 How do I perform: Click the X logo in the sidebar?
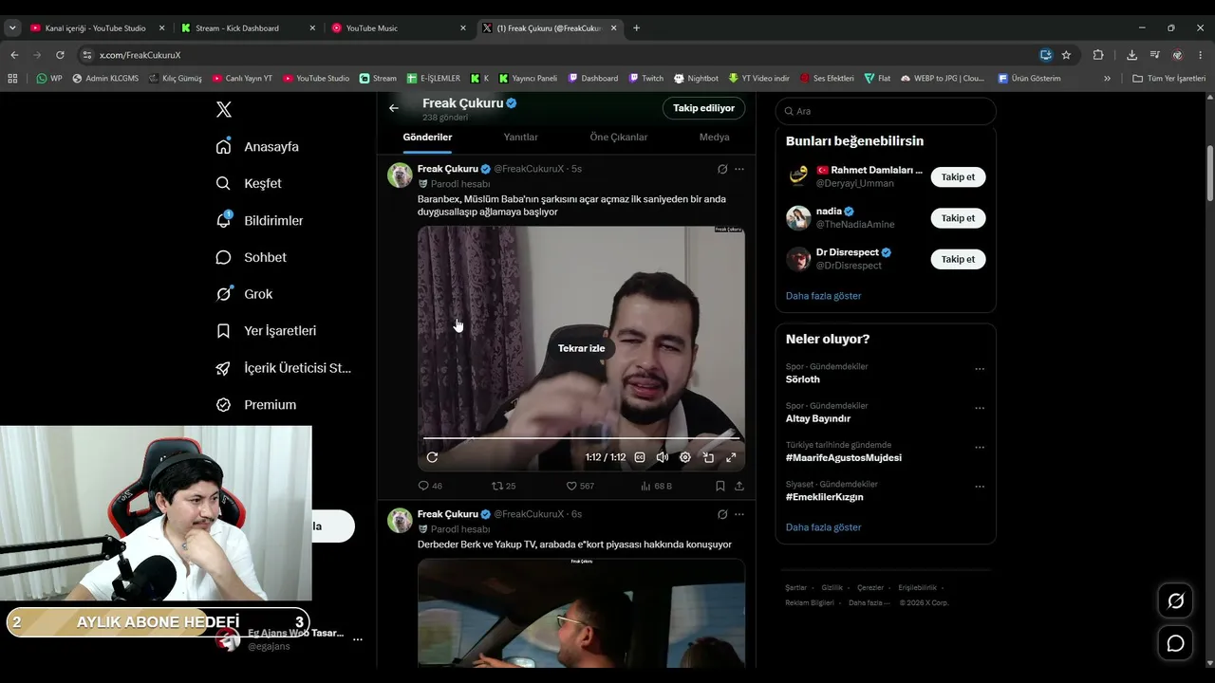[224, 110]
